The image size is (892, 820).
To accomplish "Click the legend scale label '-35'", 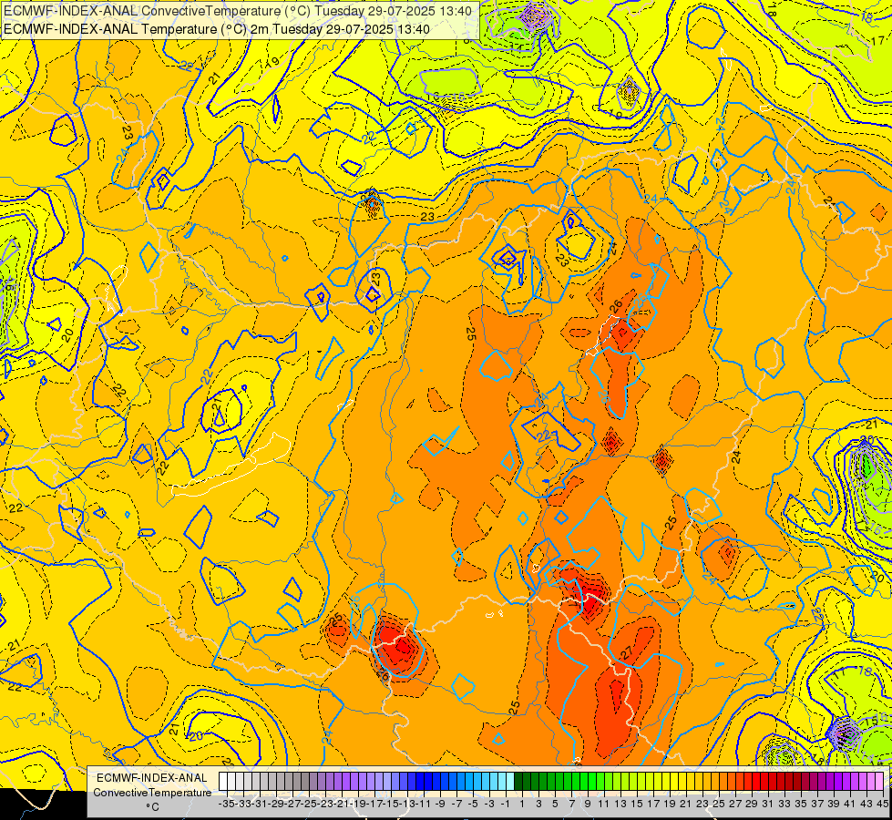I will (x=227, y=804).
